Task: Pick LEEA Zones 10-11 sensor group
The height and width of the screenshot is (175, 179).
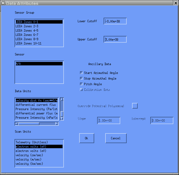Action: tap(39, 43)
